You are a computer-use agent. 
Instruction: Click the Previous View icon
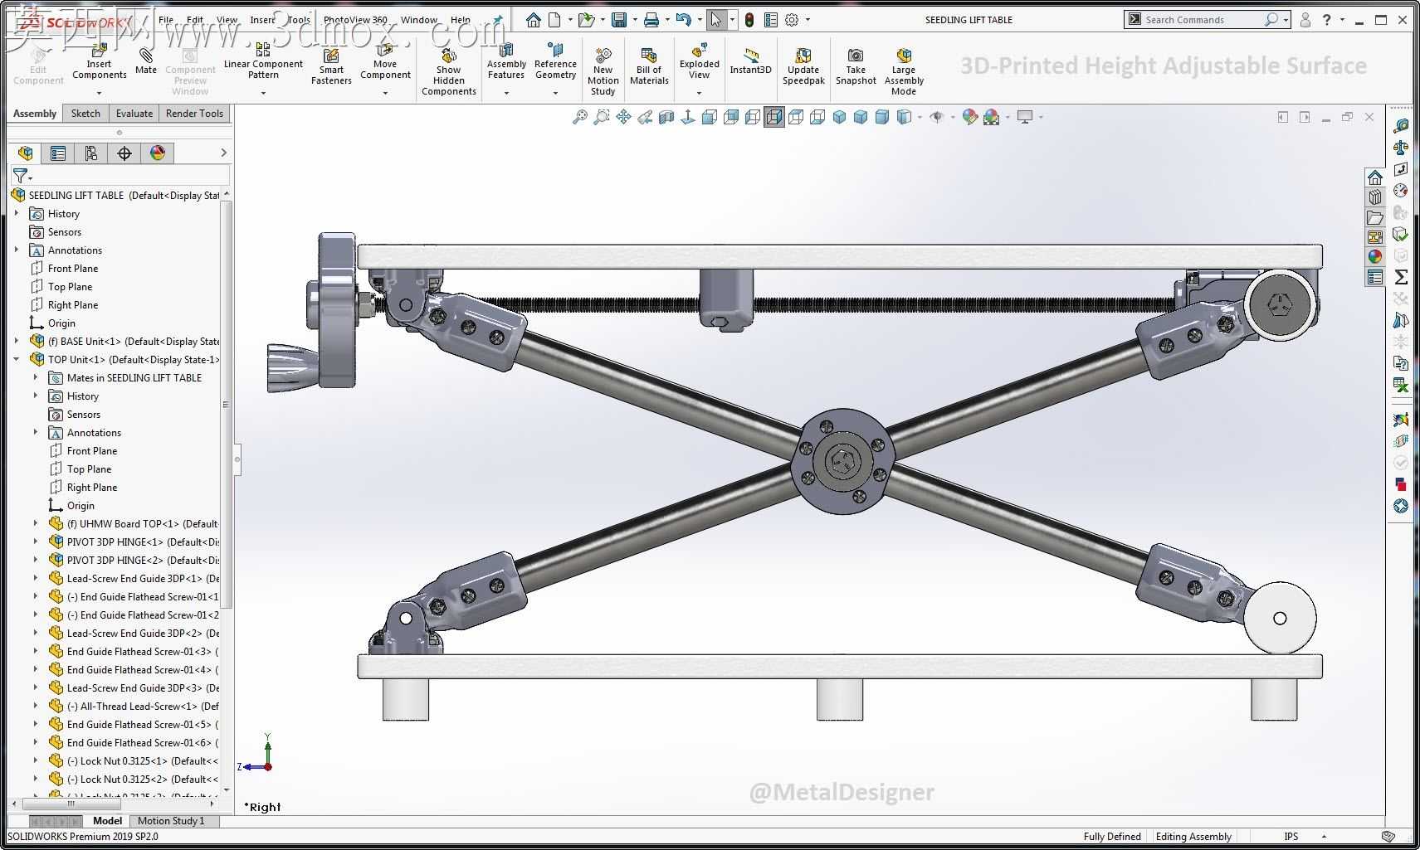(645, 117)
